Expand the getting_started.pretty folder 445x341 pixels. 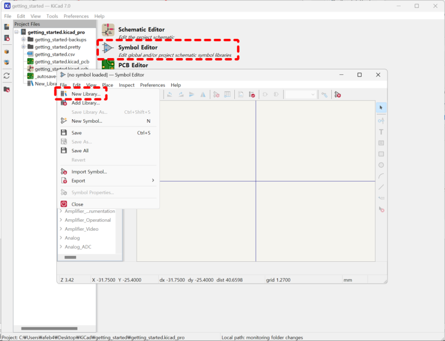pyautogui.click(x=23, y=47)
